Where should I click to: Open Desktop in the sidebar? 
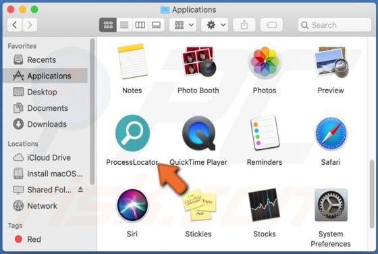click(45, 92)
